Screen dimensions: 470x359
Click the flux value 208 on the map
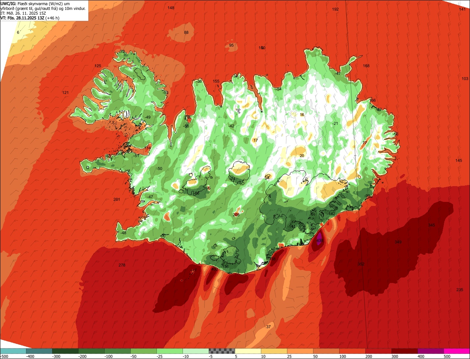click(x=236, y=215)
